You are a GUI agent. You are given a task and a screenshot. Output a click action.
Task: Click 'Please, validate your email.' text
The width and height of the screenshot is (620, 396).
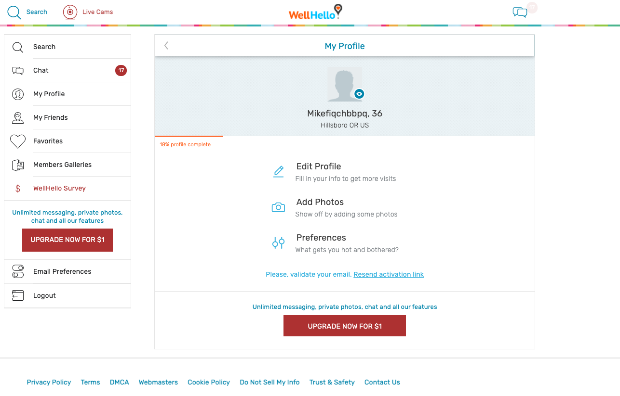tap(309, 274)
